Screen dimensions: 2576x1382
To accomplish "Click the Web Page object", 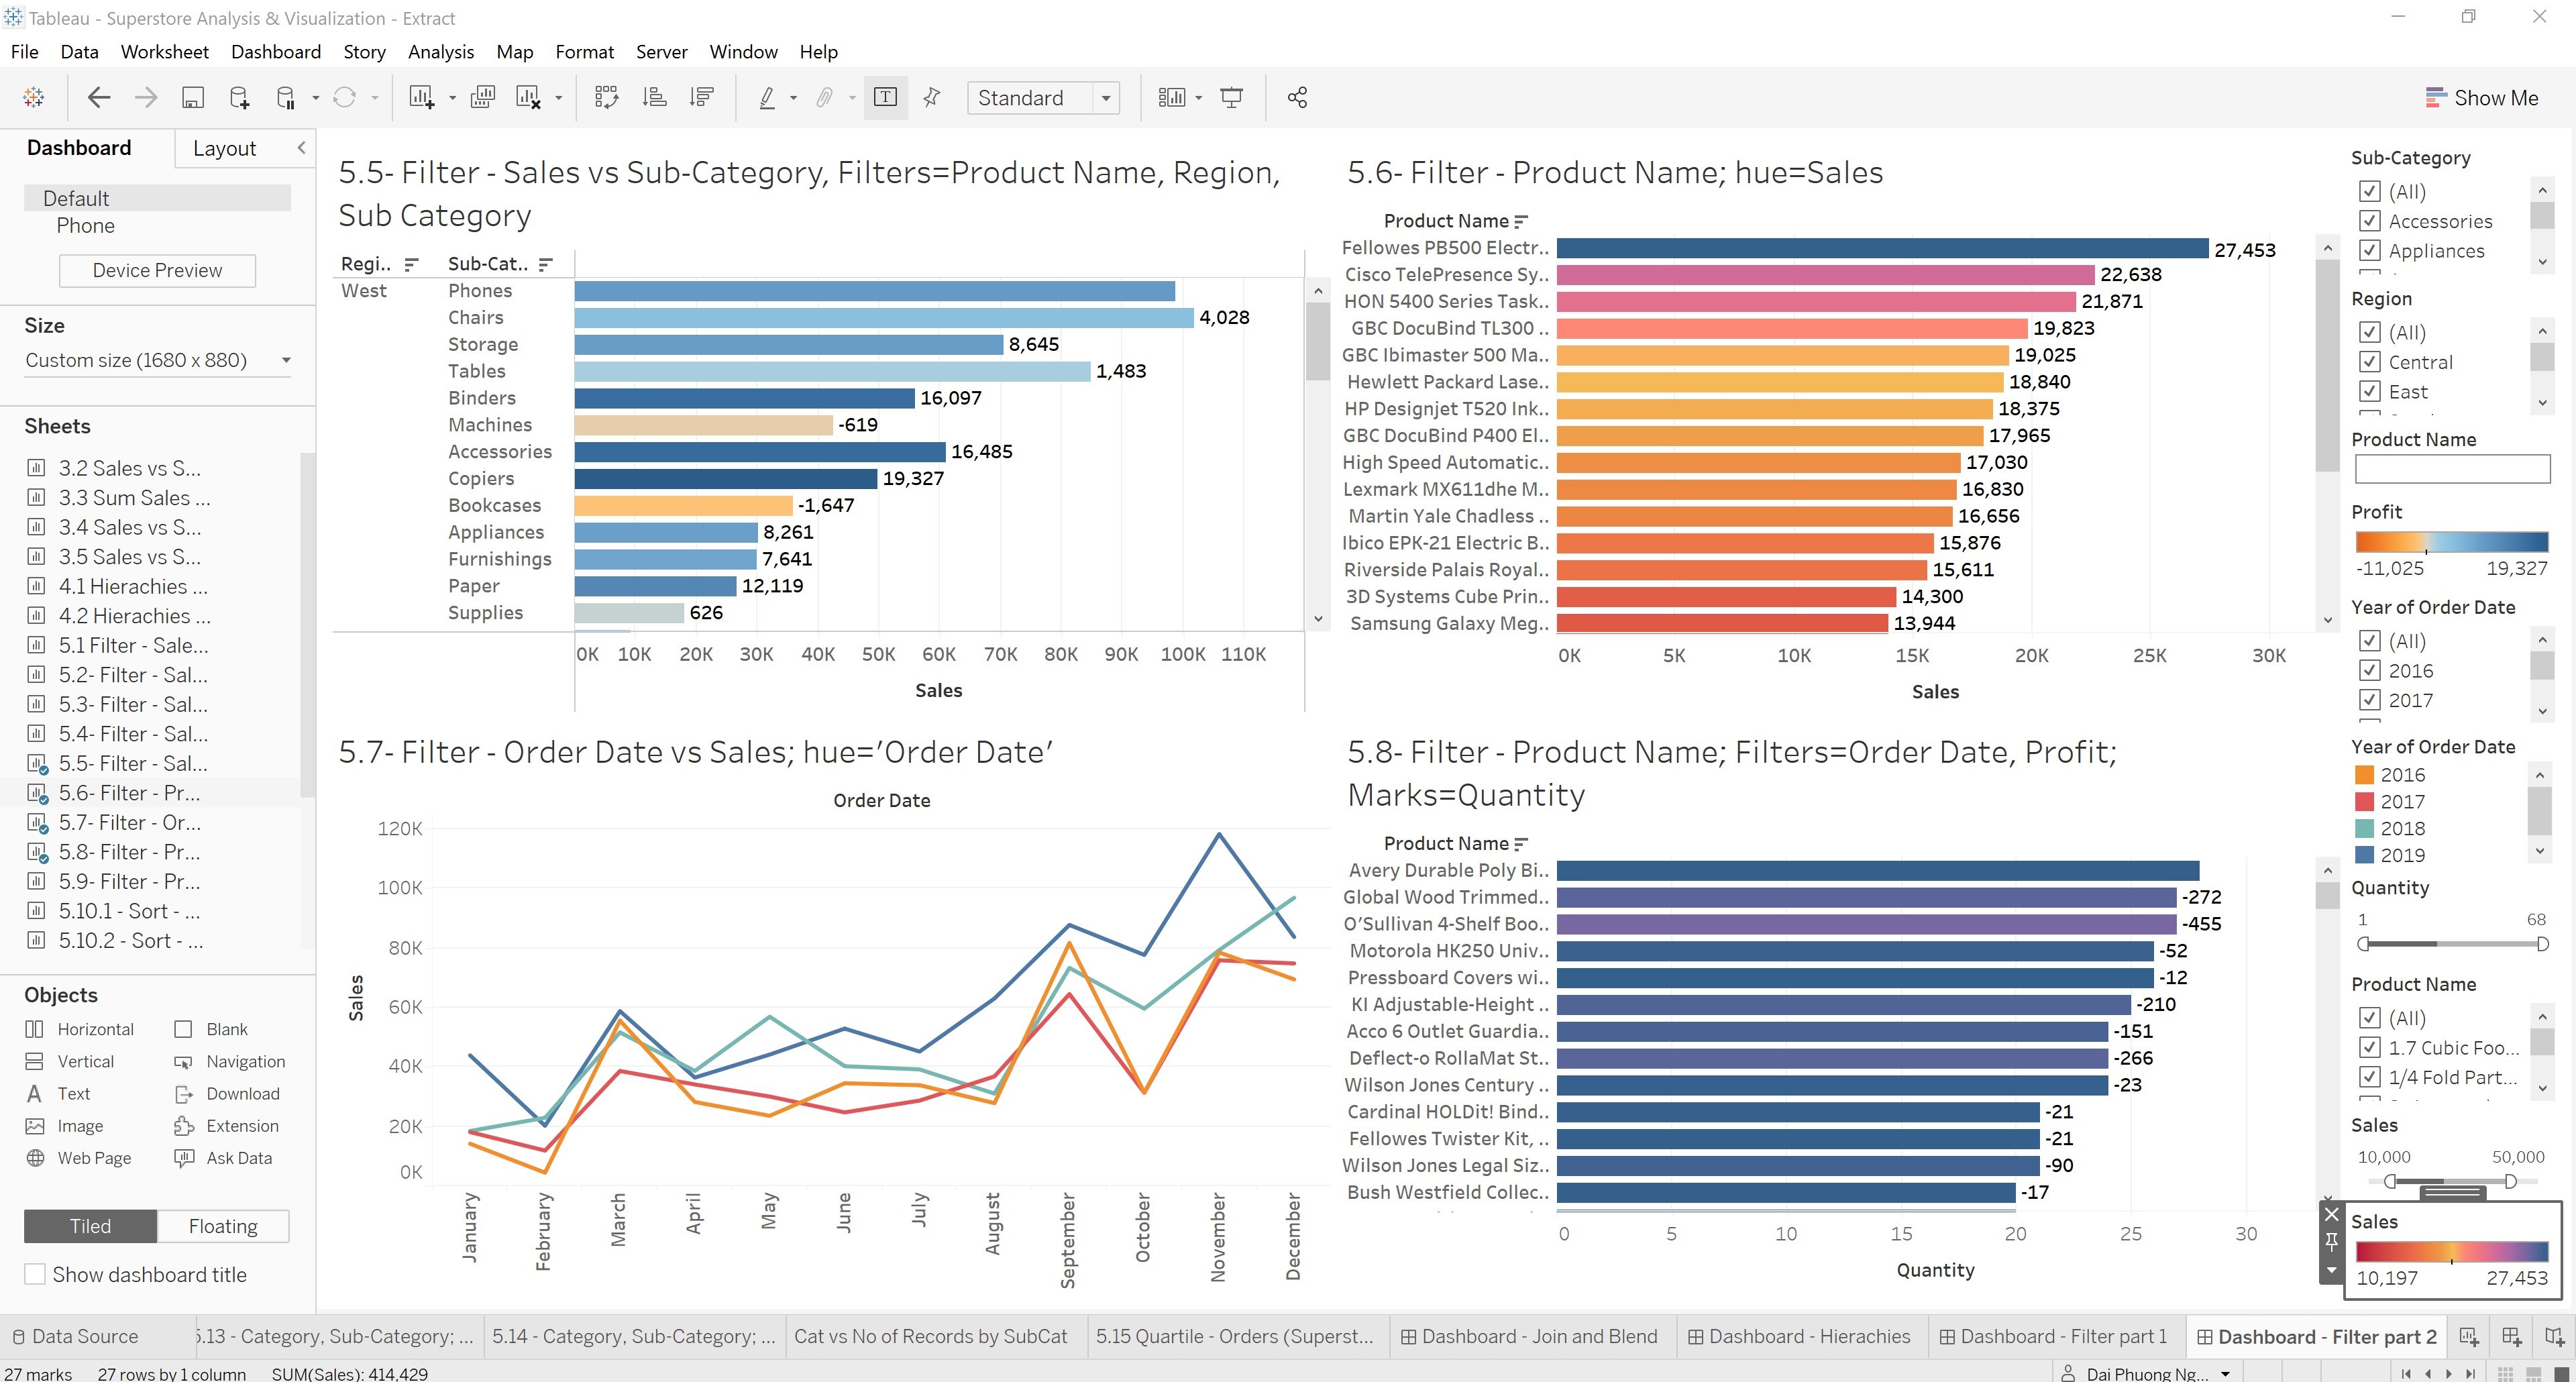I will [78, 1158].
